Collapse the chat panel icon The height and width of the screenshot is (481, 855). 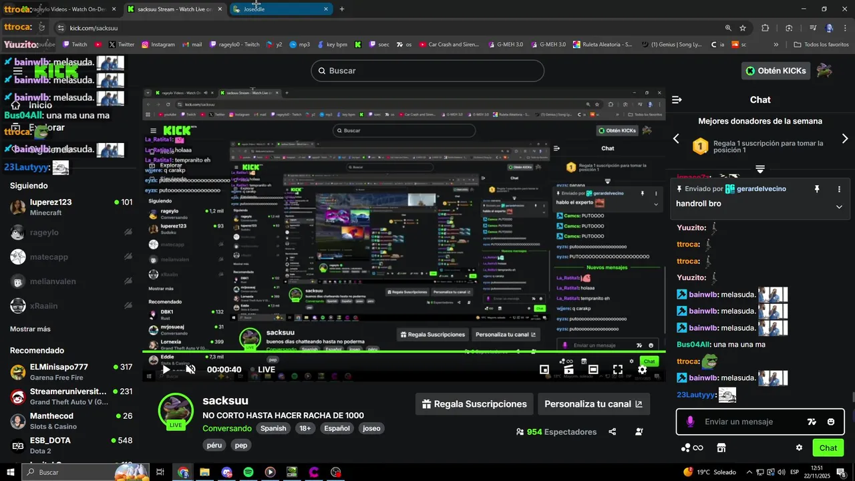[x=677, y=100]
